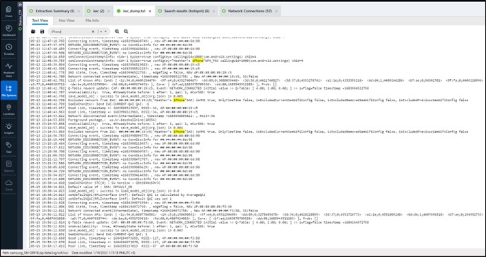The image size is (486, 257).
Task: Click highlighted iPhone in 12:48:42.798 Excluded network line
Action: [179, 100]
